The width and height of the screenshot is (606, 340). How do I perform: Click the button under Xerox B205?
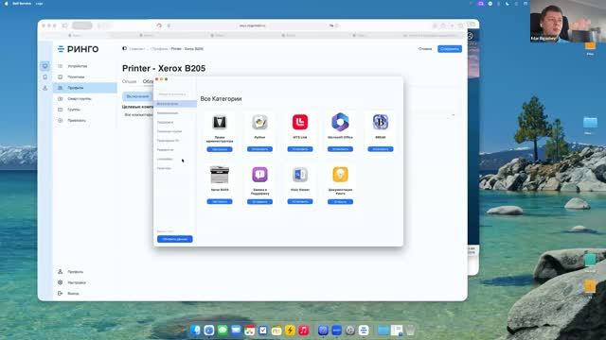220,201
